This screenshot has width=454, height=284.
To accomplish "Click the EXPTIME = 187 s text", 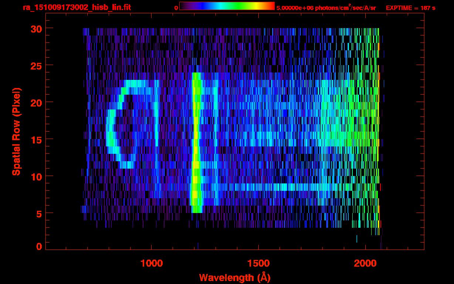I will (x=410, y=8).
